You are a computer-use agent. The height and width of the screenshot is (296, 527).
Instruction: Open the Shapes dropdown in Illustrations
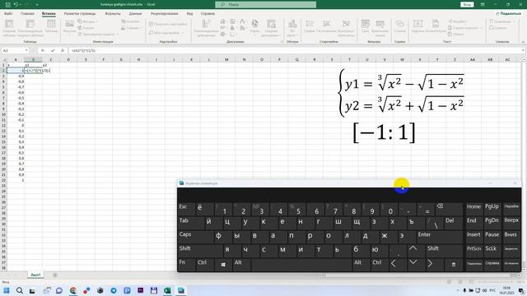point(87,22)
